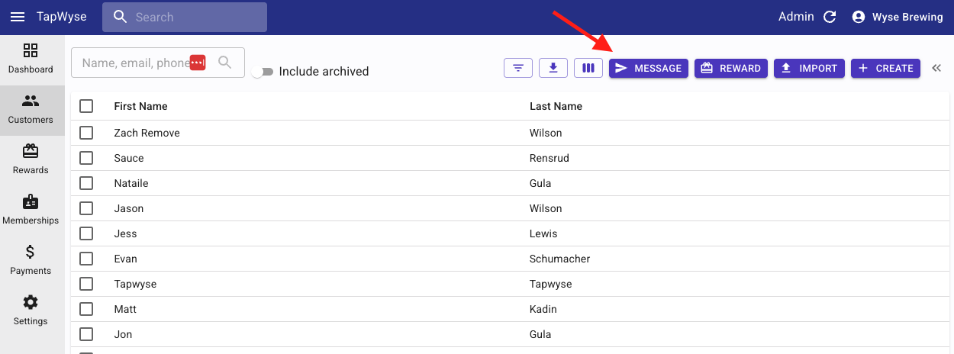Open Dashboard from the sidebar

click(31, 59)
